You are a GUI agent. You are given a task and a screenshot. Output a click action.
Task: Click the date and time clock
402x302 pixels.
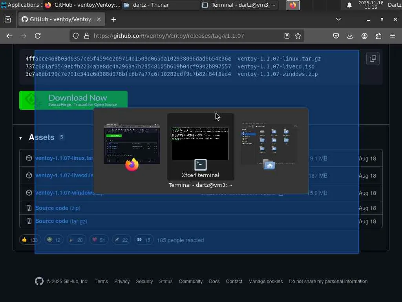click(x=371, y=5)
